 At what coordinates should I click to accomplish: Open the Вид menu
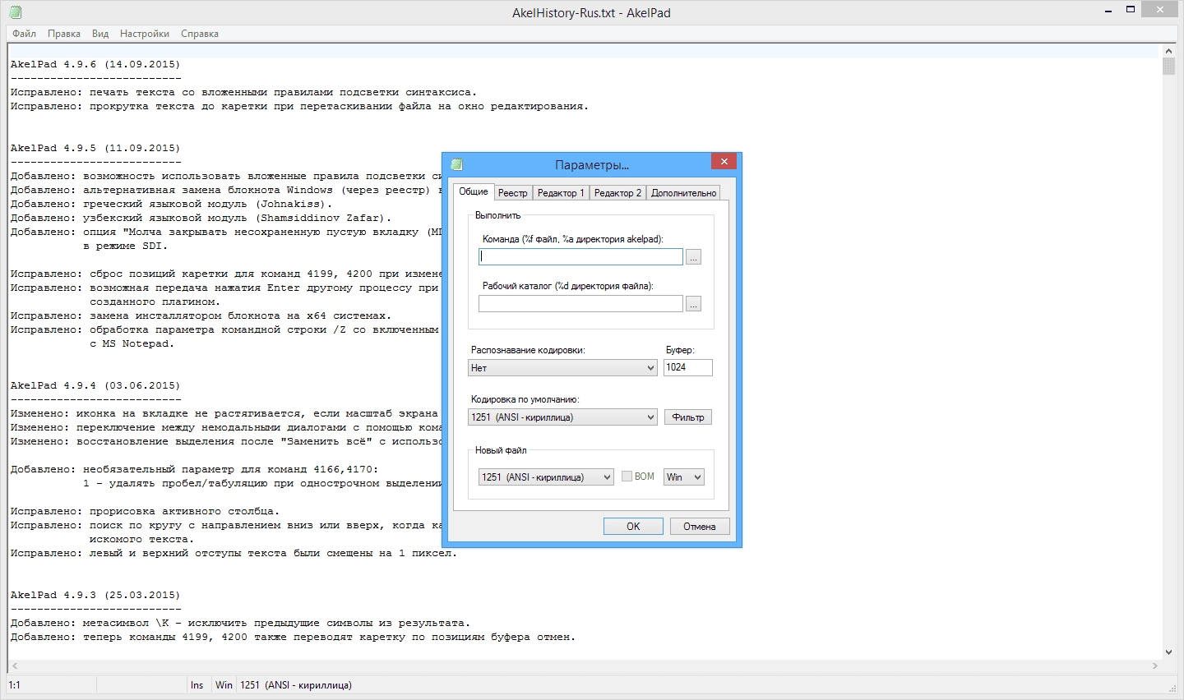100,34
